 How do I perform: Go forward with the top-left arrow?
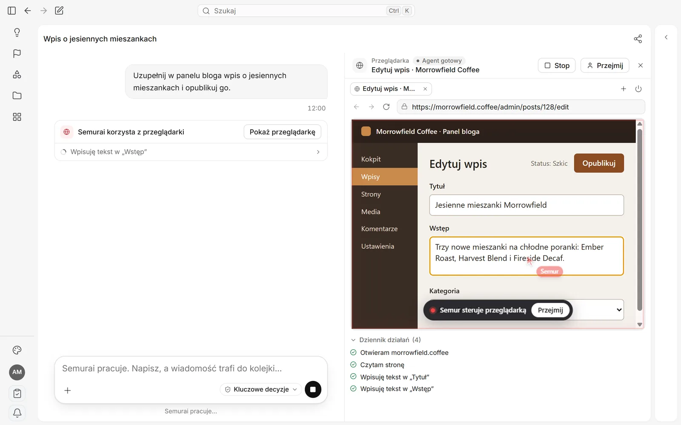(43, 11)
